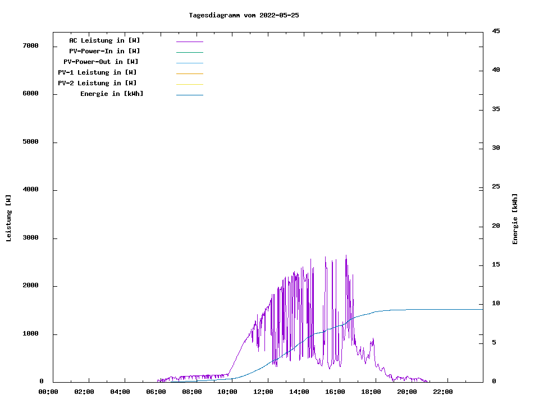Click the PV-2 Leistung legend label
This screenshot has height=404, width=539.
pos(97,83)
